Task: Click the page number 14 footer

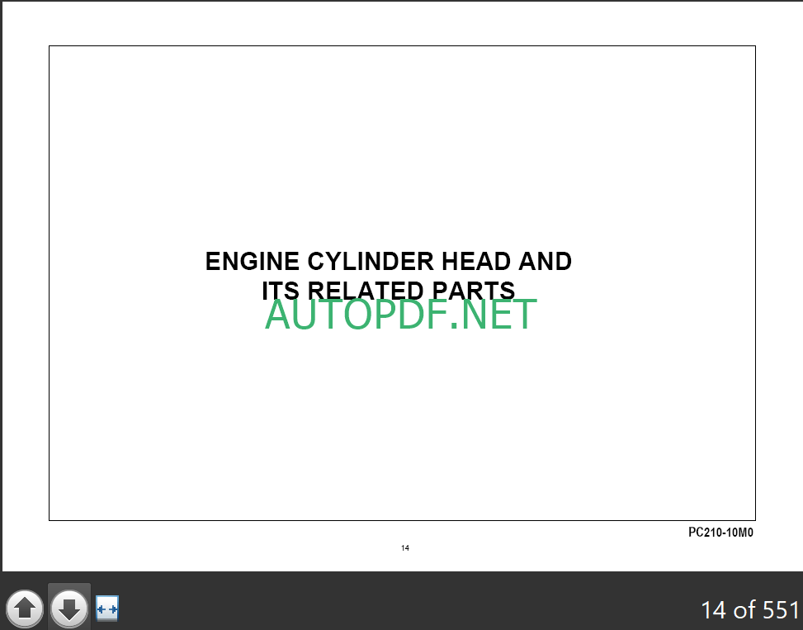Action: click(x=405, y=548)
